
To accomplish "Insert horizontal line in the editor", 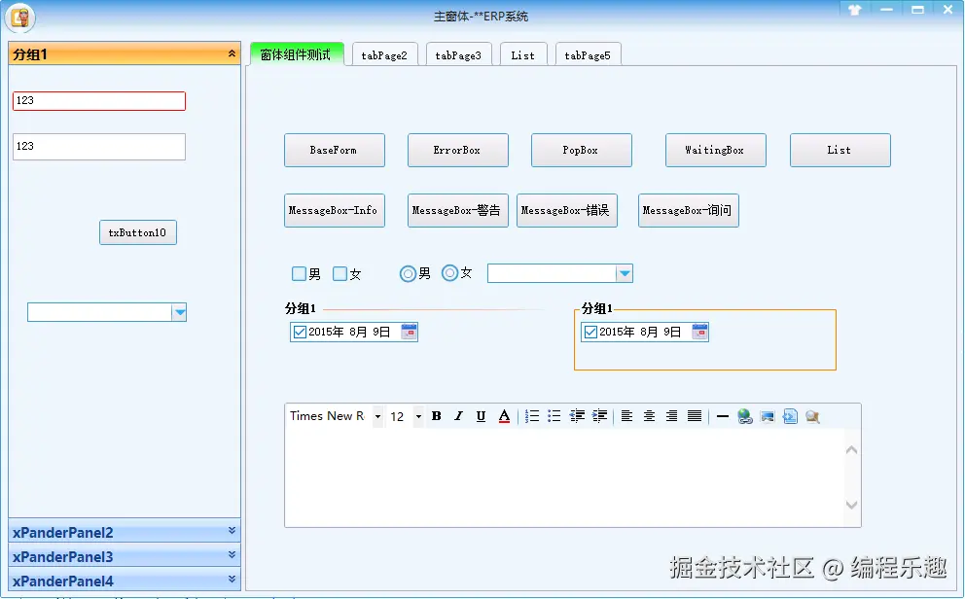I will (723, 416).
